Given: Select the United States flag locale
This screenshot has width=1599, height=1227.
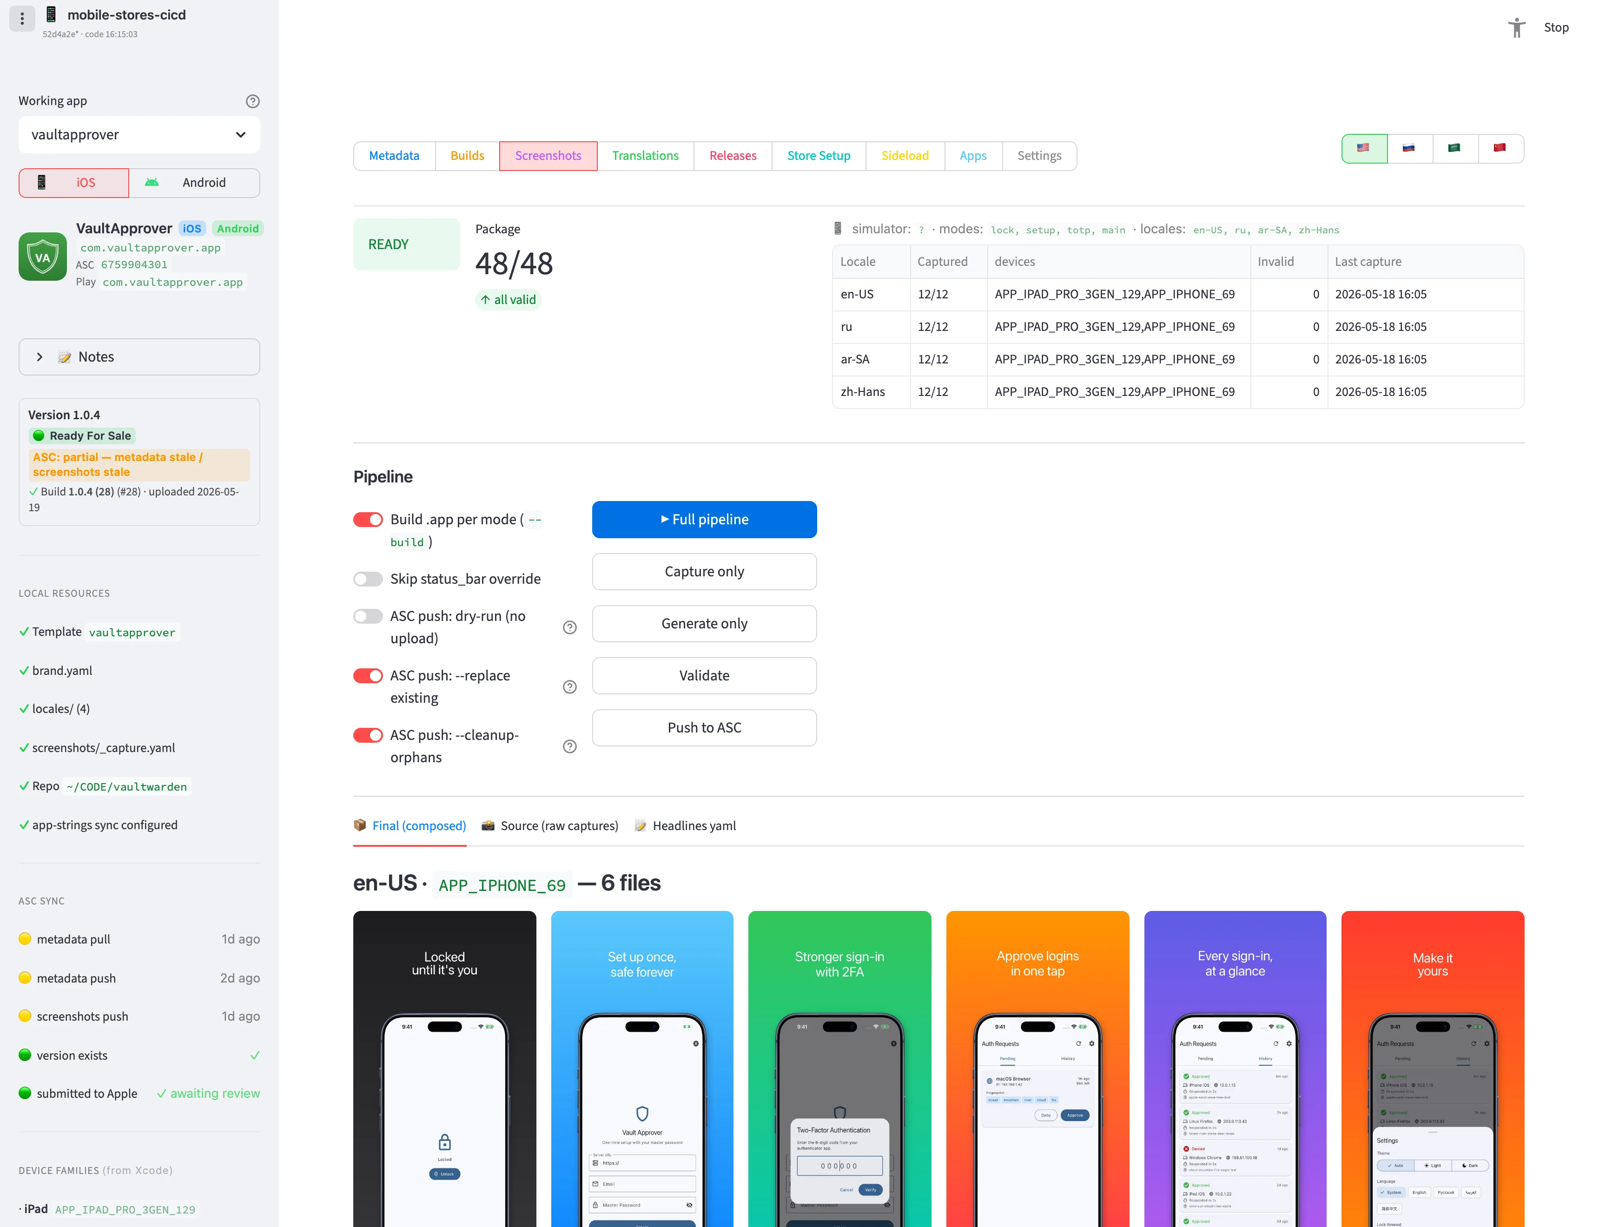Looking at the screenshot, I should (x=1364, y=148).
